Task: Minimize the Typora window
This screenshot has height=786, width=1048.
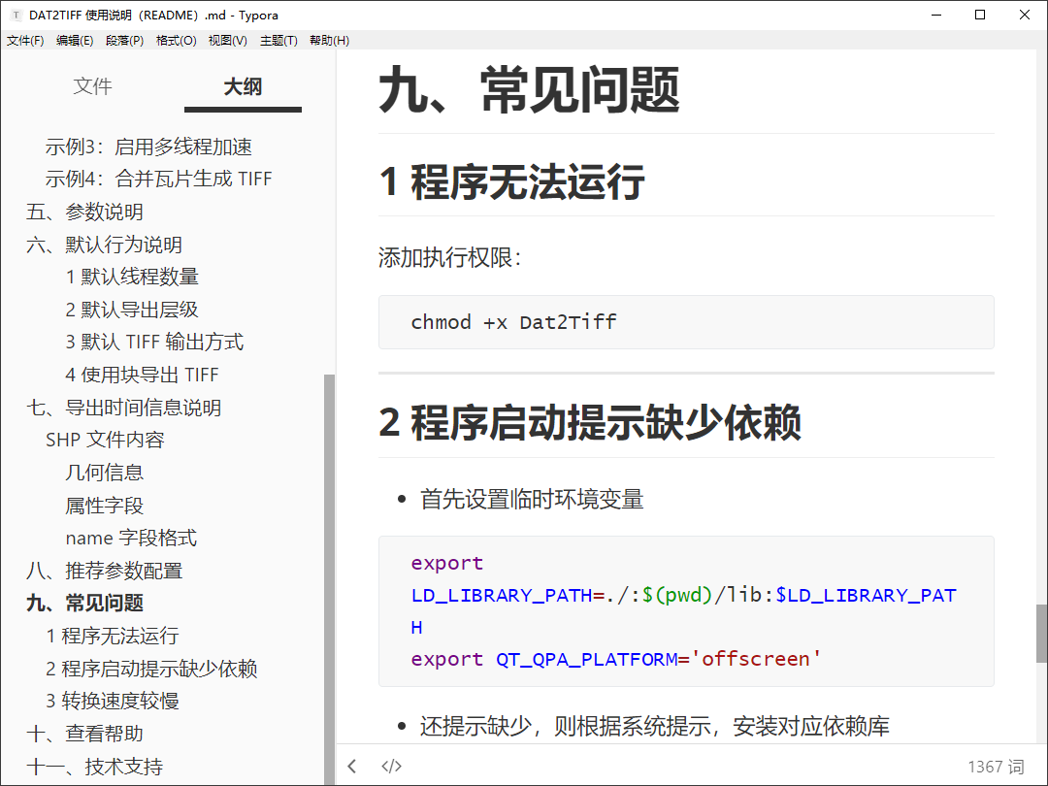Action: tap(936, 15)
